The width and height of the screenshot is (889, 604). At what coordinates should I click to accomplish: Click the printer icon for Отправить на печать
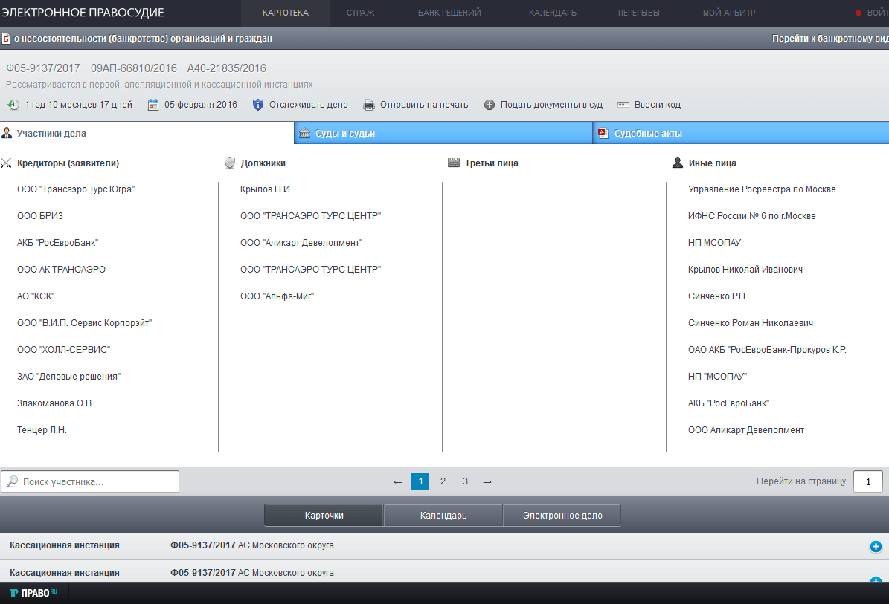[369, 105]
